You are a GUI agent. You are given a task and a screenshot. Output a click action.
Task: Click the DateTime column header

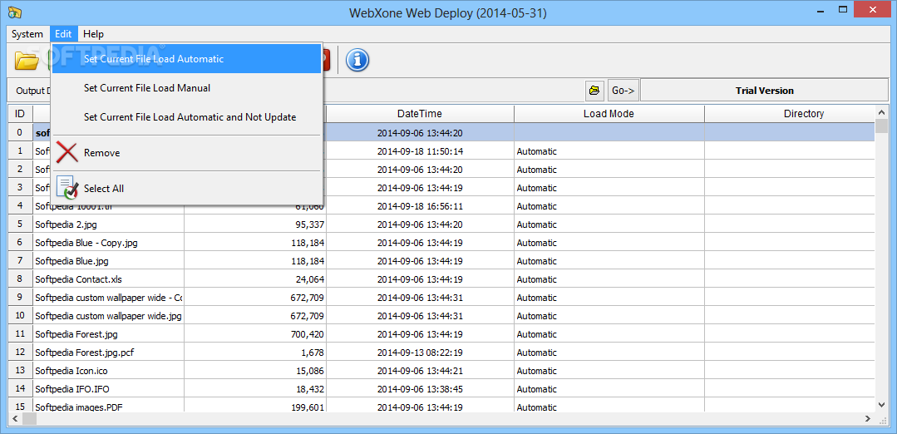pos(420,114)
